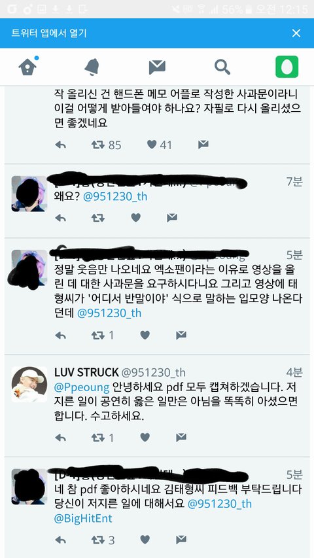
Task: Like the tweet with 41 likes
Action: 152,145
